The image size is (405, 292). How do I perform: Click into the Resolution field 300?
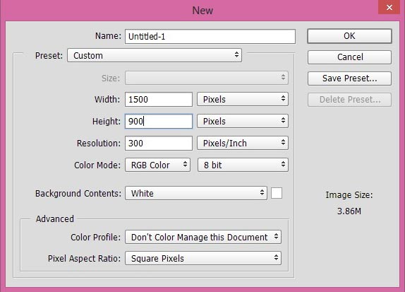[x=159, y=143]
